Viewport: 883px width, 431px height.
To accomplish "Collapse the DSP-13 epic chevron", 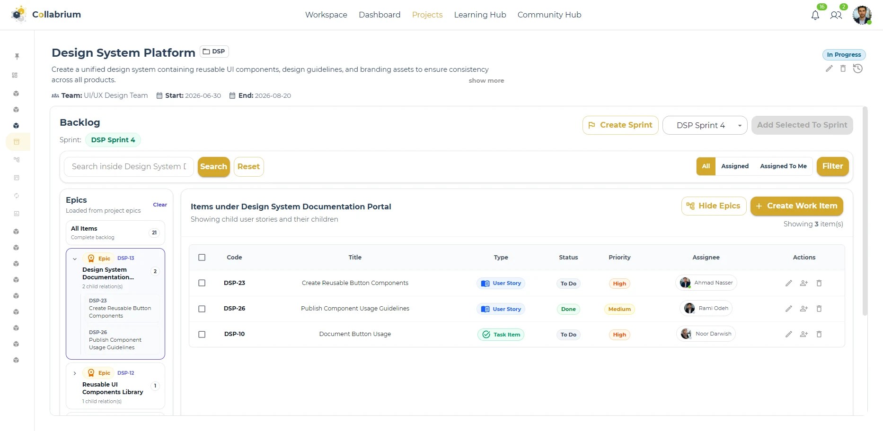I will pos(75,259).
